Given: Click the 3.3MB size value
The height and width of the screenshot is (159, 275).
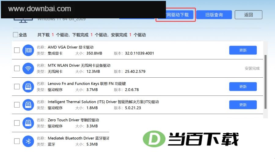Looking at the screenshot, I should click(92, 126).
